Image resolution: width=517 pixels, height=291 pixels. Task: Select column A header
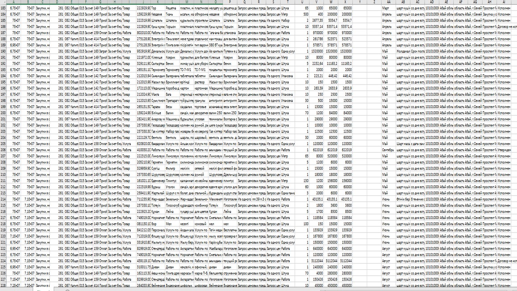coord(14,2)
